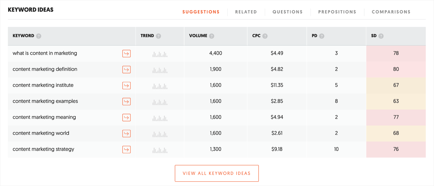Click the arrow icon next to "content marketing institute"
The image size is (434, 186).
tap(126, 85)
